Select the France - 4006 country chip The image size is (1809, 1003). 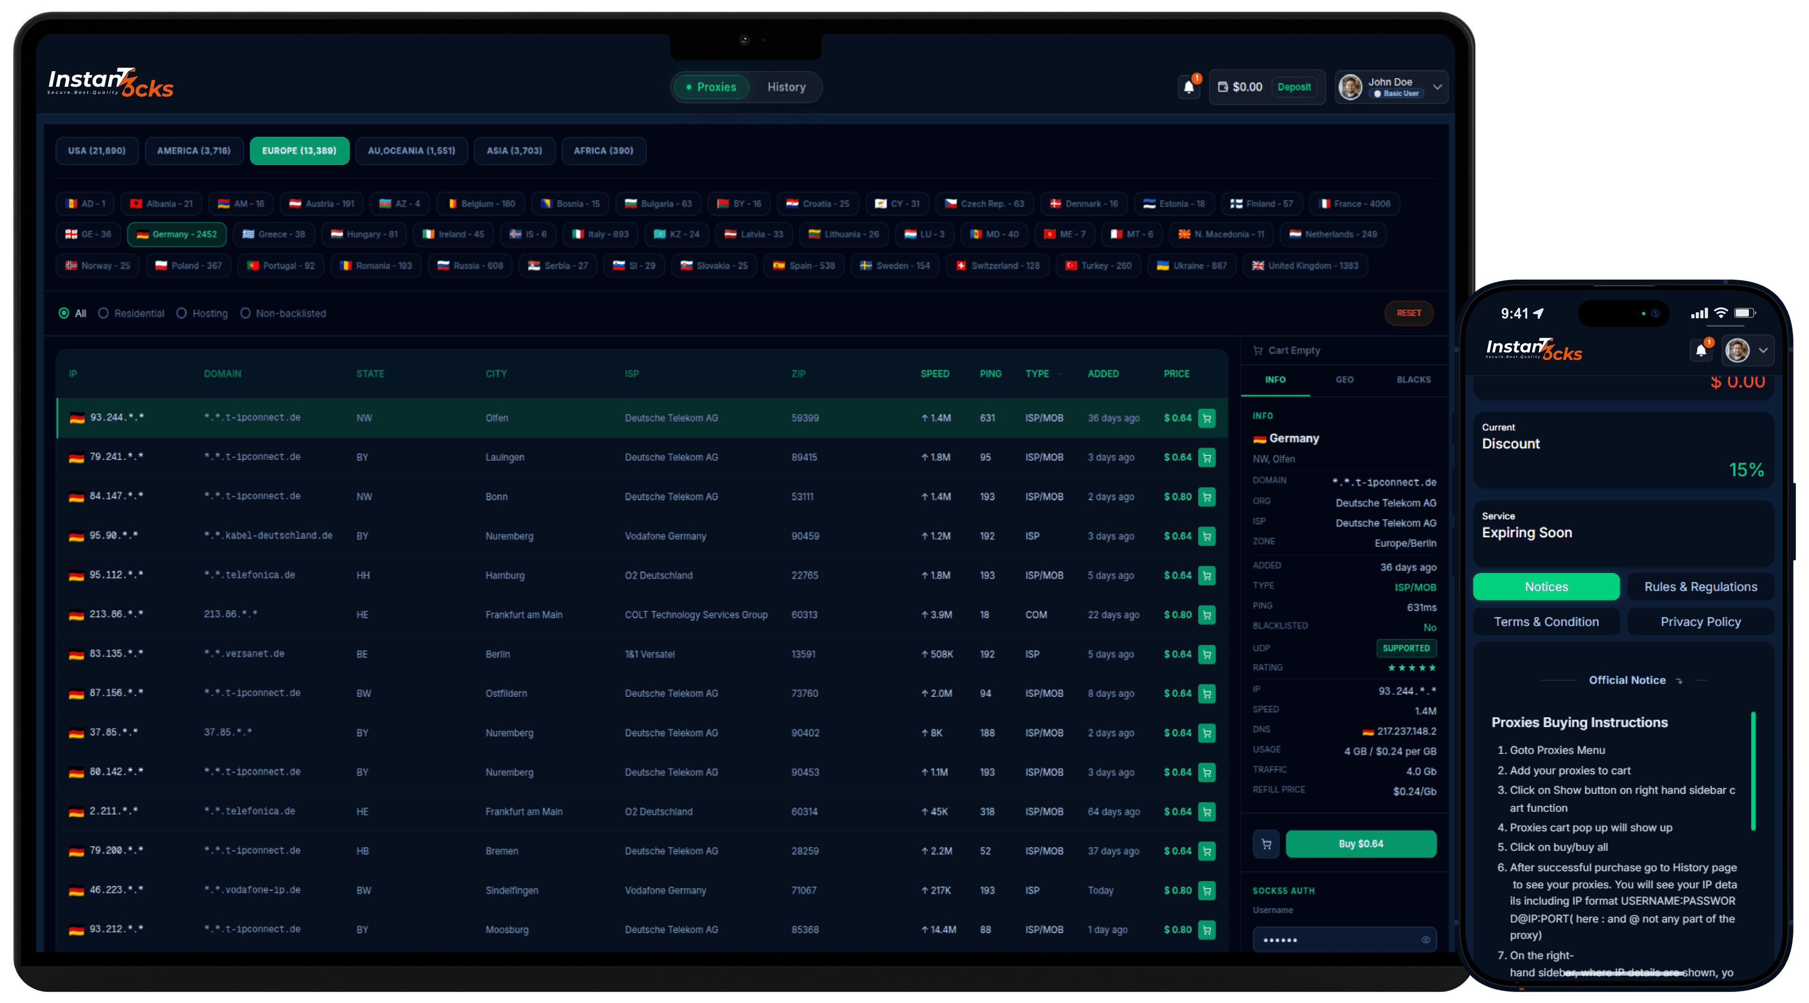tap(1354, 203)
